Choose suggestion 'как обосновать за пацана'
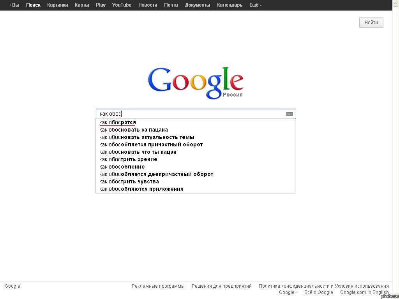This screenshot has width=399, height=299. click(196, 130)
